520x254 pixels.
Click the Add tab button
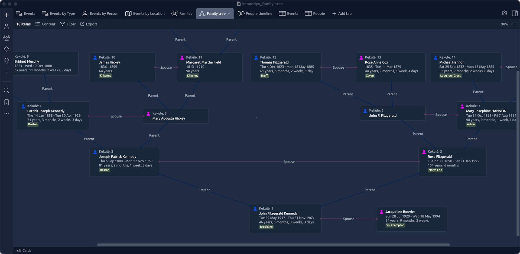click(342, 14)
